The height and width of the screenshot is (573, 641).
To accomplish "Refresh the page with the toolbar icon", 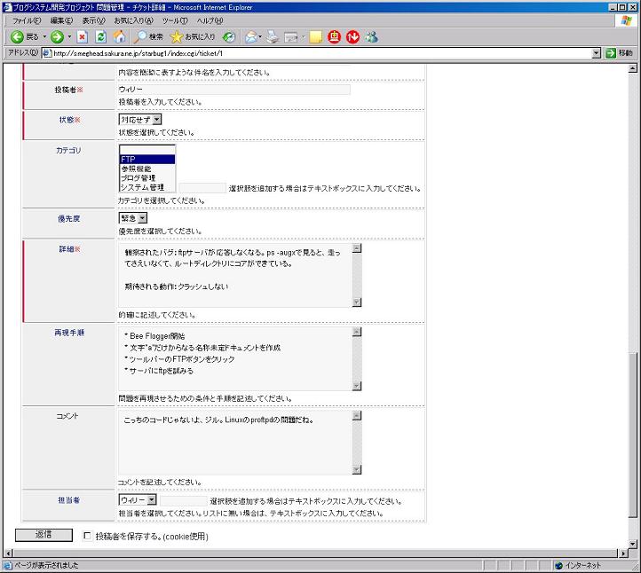I will (x=100, y=36).
